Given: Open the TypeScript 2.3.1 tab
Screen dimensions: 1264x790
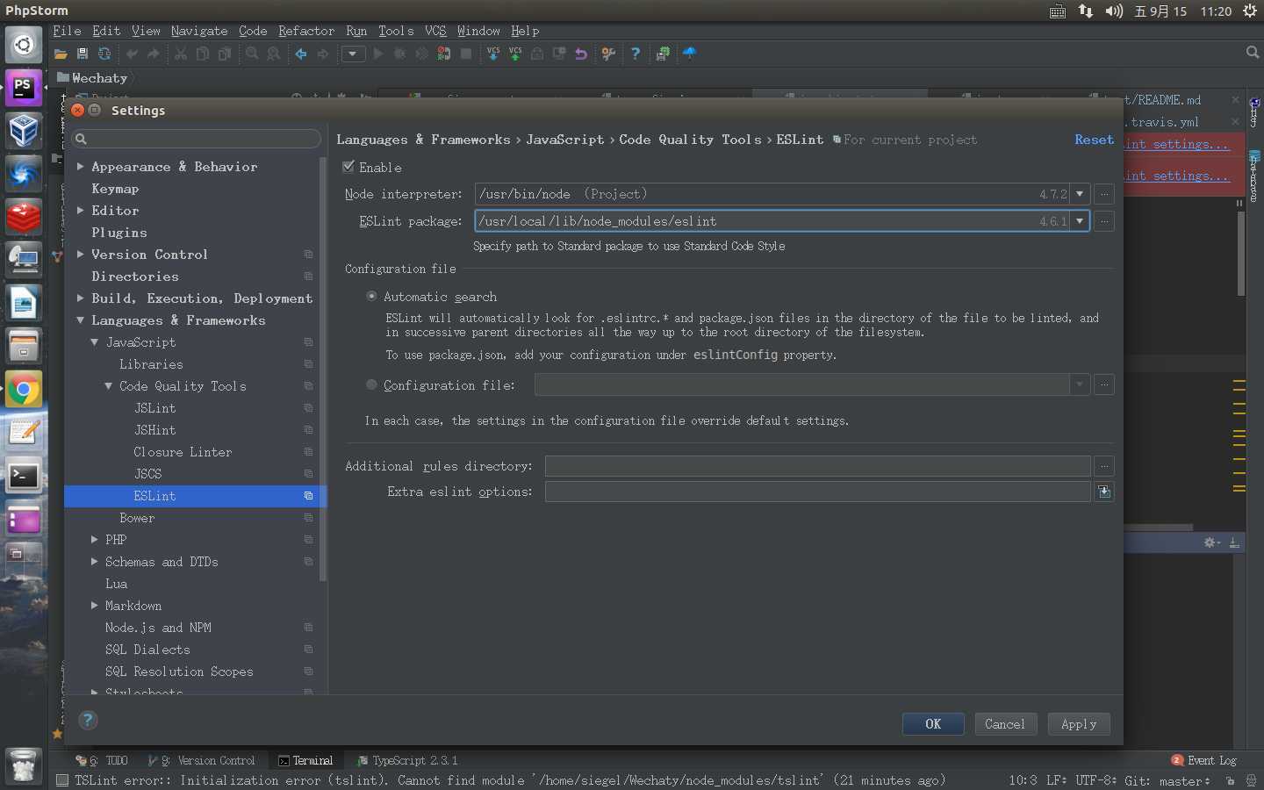Looking at the screenshot, I should pyautogui.click(x=407, y=761).
